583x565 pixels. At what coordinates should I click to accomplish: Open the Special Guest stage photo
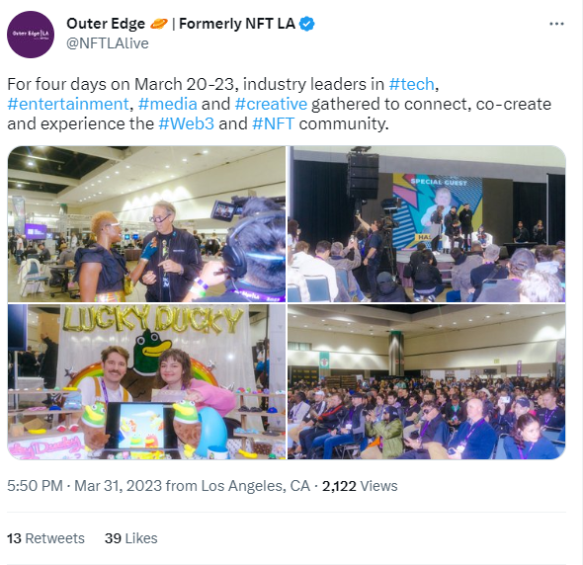point(427,224)
